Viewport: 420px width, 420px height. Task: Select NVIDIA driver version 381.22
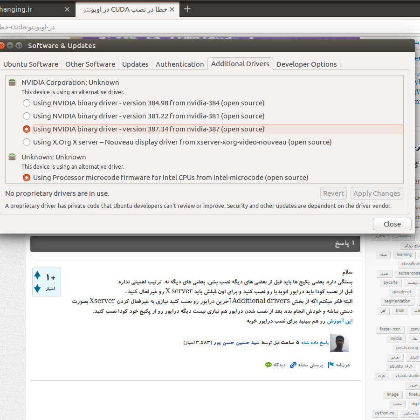27,116
